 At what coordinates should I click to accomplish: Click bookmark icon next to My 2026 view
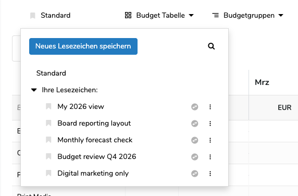tap(48, 106)
